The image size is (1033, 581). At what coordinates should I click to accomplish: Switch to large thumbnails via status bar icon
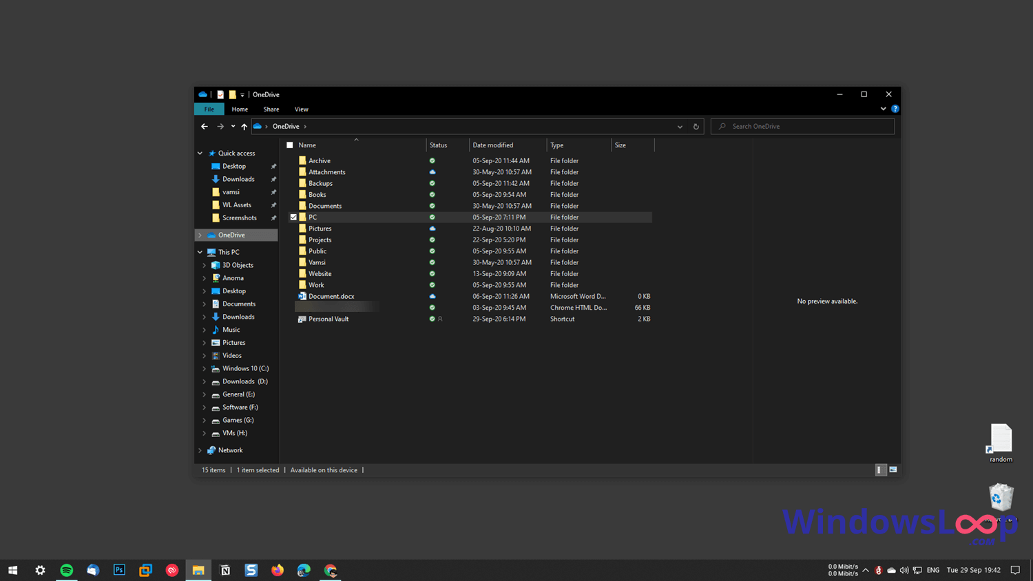893,469
